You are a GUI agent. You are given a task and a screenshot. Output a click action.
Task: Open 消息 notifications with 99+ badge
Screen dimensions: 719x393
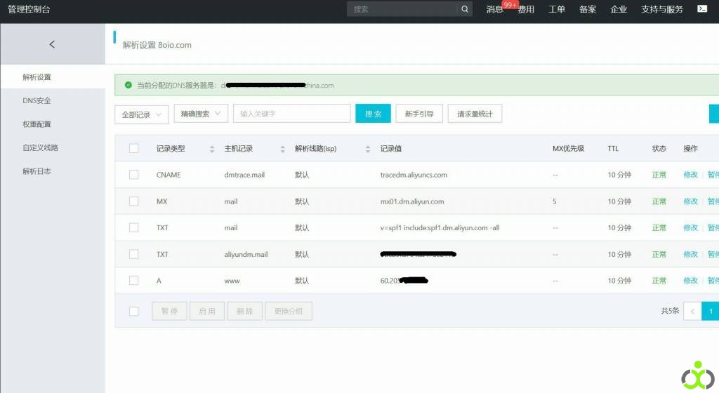pos(495,9)
